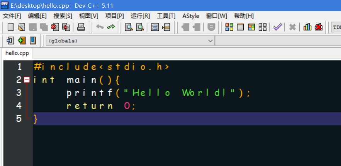
Task: Open the 帮助[H] menu
Action: pos(244,16)
